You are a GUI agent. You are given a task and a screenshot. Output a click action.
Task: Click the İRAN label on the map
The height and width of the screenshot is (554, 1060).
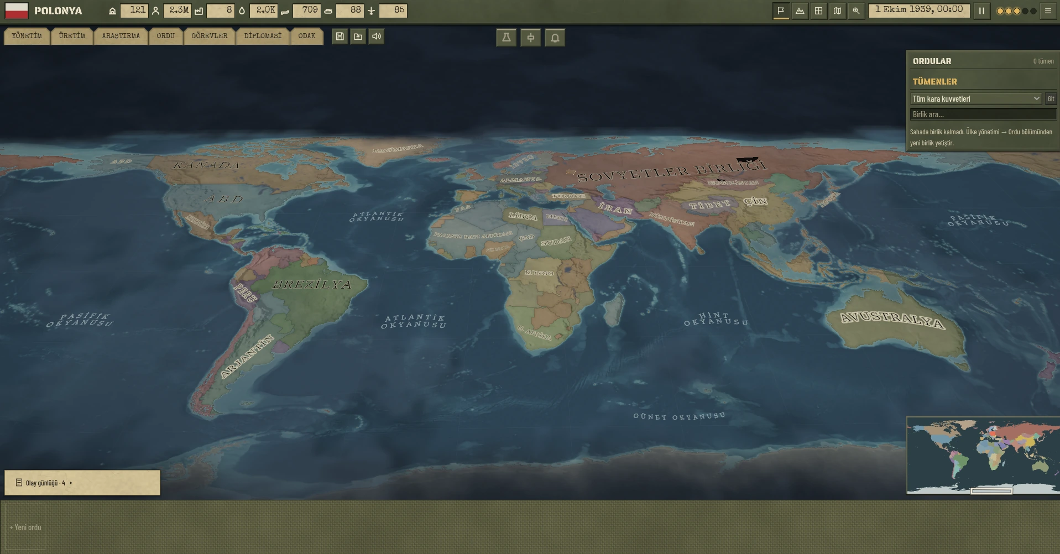pyautogui.click(x=615, y=208)
